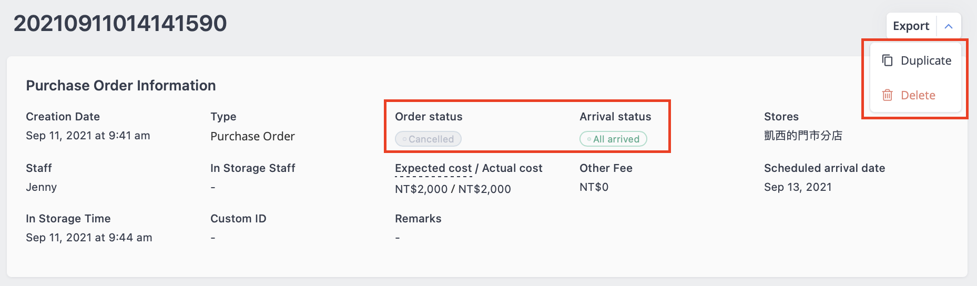
Task: Click the Scheduled arrival date Sep 13, 2021
Action: (x=798, y=187)
